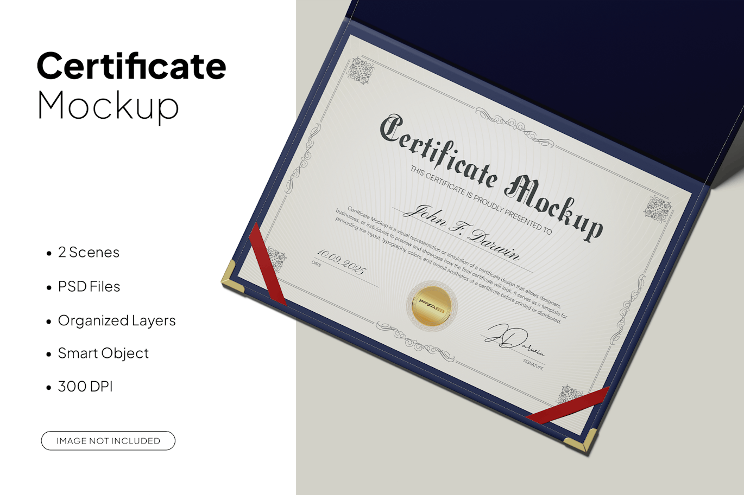This screenshot has width=744, height=495.
Task: Click the floral ornament above the gothic title
Action: (x=514, y=127)
